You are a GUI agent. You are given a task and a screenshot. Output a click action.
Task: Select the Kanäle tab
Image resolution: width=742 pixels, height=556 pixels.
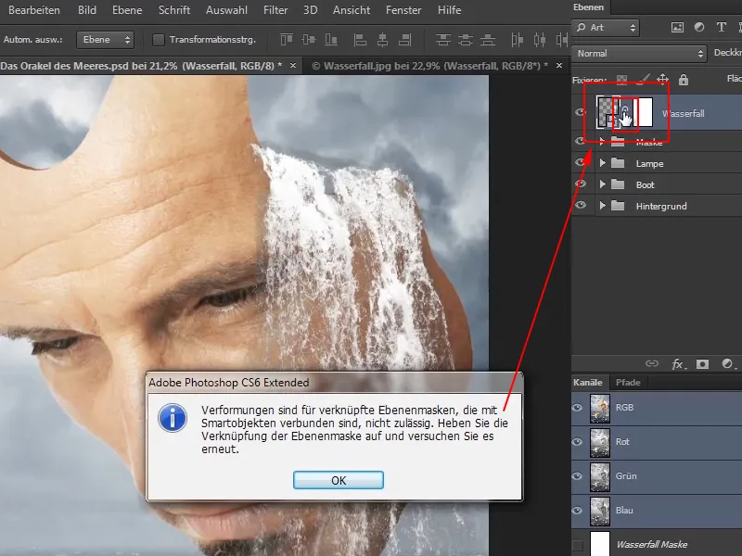[588, 382]
